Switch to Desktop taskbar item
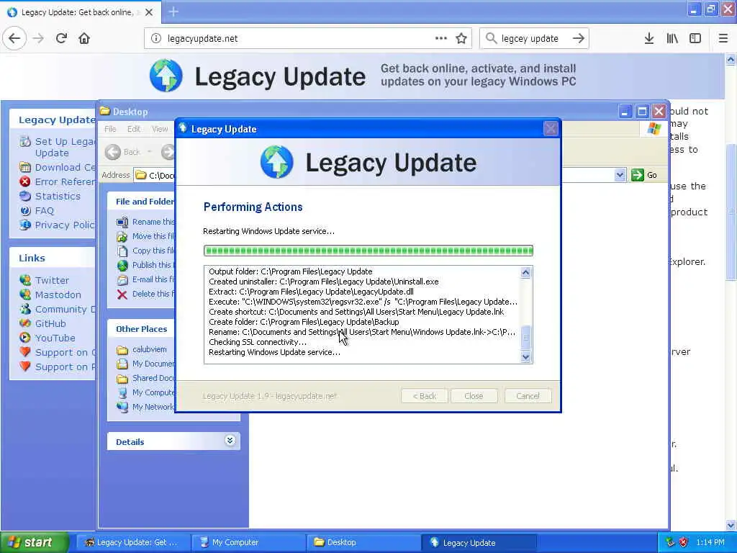The width and height of the screenshot is (737, 553). click(363, 543)
